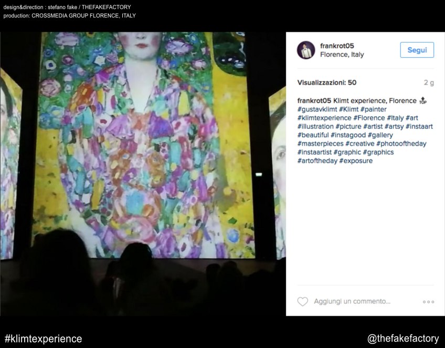This screenshot has width=445, height=348.
Task: Click the 2 g post timestamp
Action: click(429, 83)
